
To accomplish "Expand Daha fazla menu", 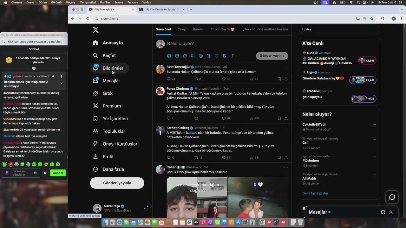I will pyautogui.click(x=108, y=169).
